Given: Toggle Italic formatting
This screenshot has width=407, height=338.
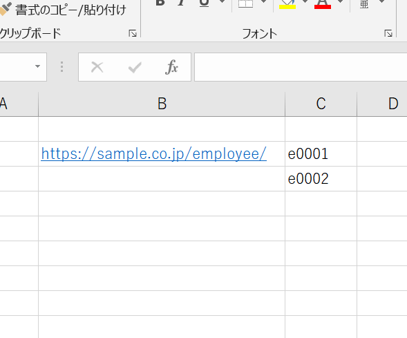Looking at the screenshot, I should click(x=182, y=3).
